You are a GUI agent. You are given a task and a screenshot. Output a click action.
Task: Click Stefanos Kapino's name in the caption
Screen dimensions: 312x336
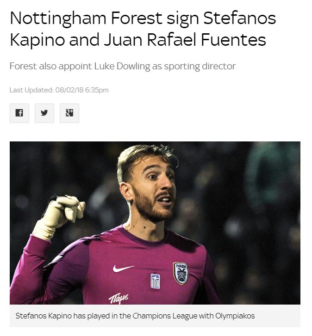pos(44,316)
